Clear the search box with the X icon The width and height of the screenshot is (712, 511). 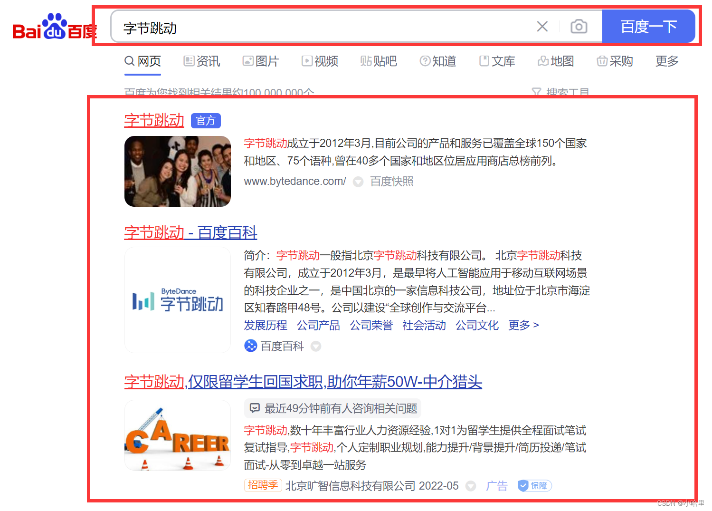pyautogui.click(x=542, y=27)
